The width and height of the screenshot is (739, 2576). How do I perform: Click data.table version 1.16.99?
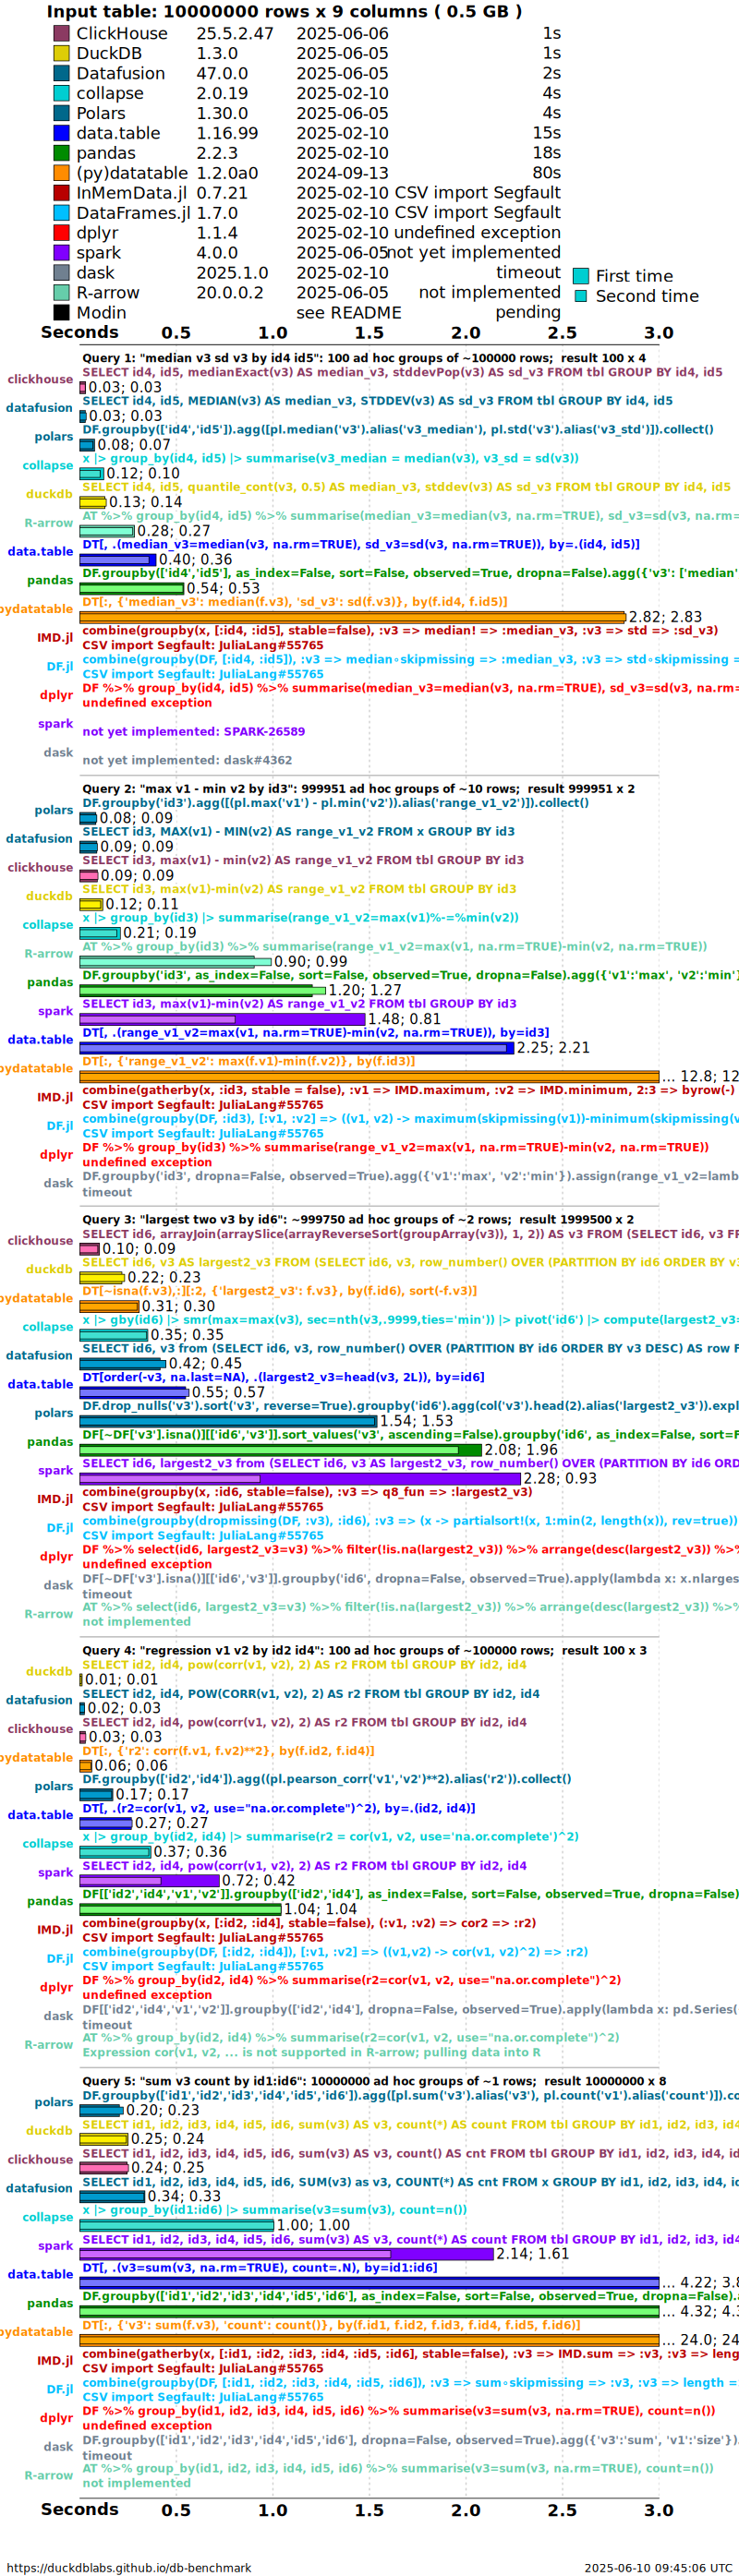point(227,133)
